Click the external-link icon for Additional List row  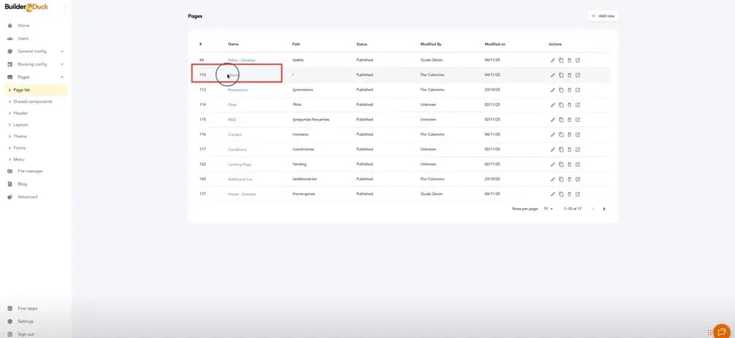coord(578,179)
